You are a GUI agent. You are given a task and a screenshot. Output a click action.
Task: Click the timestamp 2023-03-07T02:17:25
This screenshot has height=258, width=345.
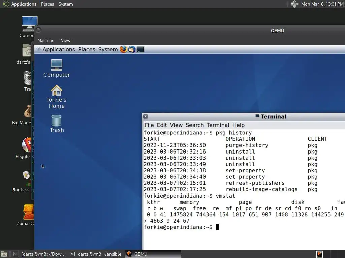pyautogui.click(x=175, y=189)
